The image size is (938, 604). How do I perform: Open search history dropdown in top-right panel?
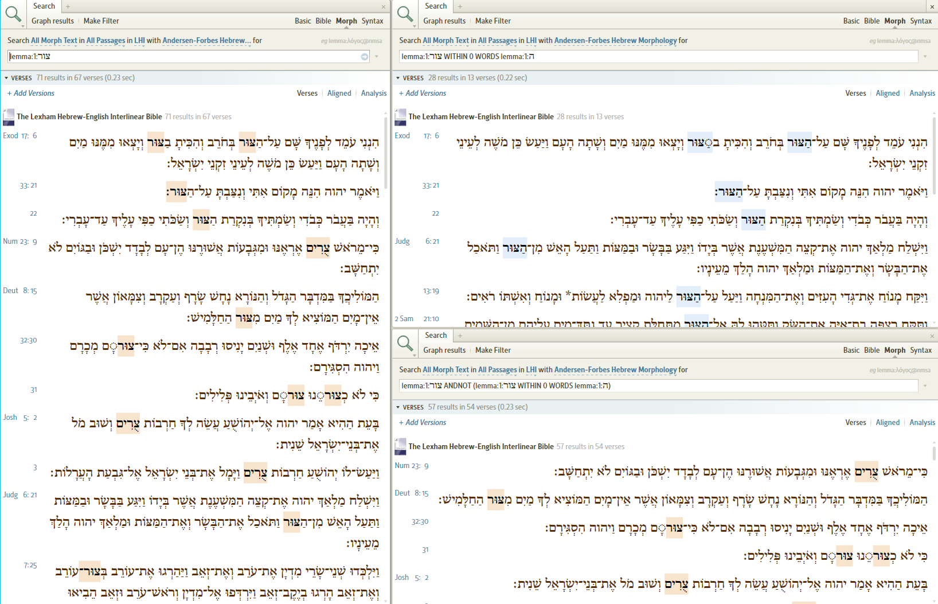click(925, 56)
